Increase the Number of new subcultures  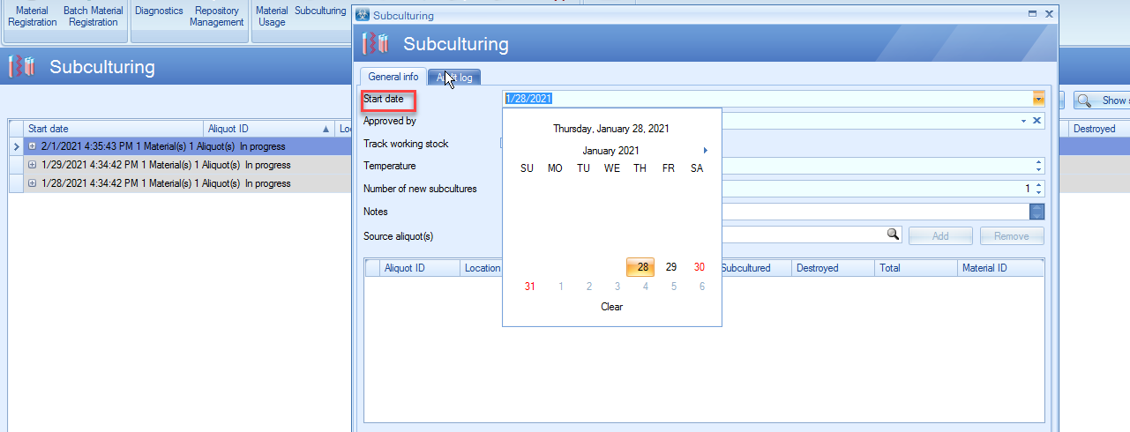coord(1038,185)
